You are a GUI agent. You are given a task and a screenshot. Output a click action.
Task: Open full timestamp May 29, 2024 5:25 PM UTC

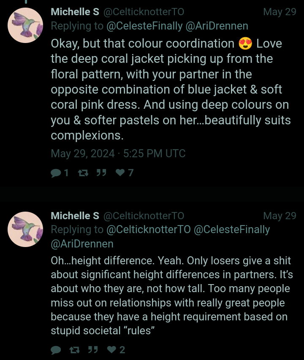pos(118,153)
